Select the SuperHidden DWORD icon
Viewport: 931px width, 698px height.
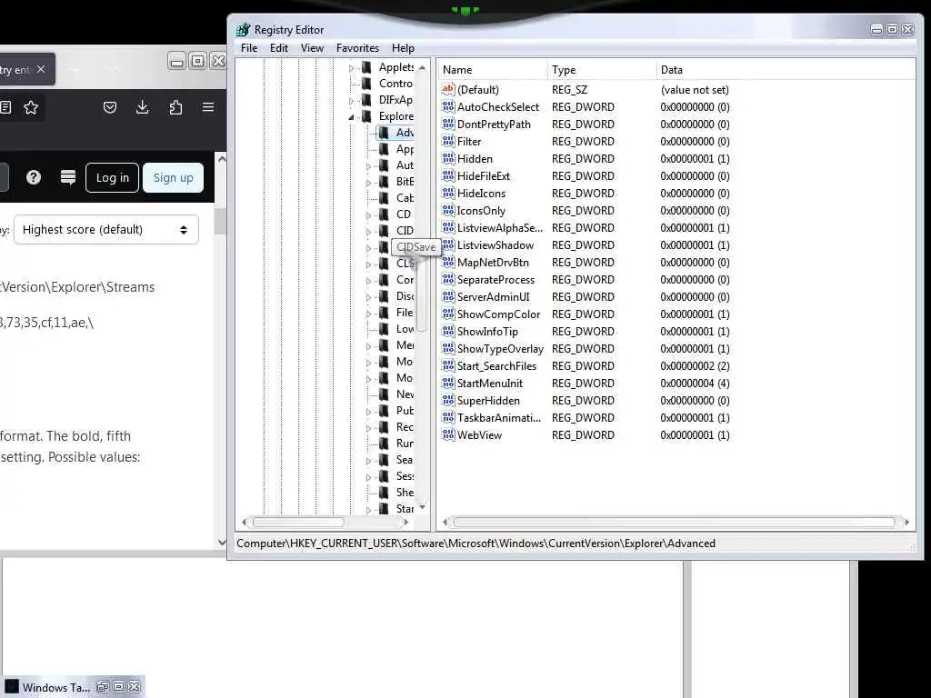pyautogui.click(x=448, y=400)
